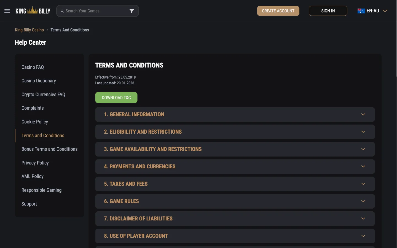Click the Australian flag icon
The image size is (397, 248).
(361, 11)
